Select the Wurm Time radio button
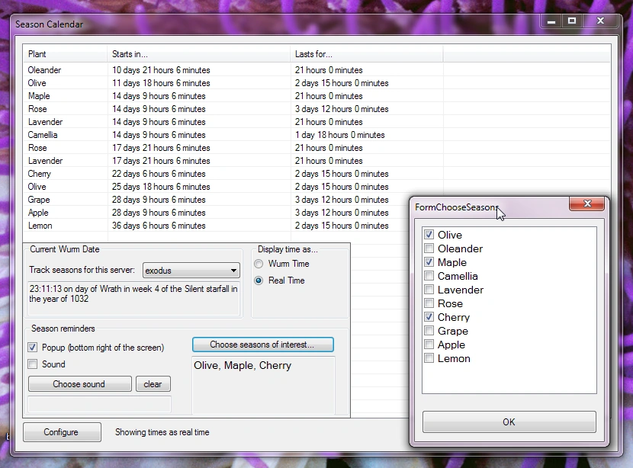The width and height of the screenshot is (633, 468). pyautogui.click(x=259, y=264)
